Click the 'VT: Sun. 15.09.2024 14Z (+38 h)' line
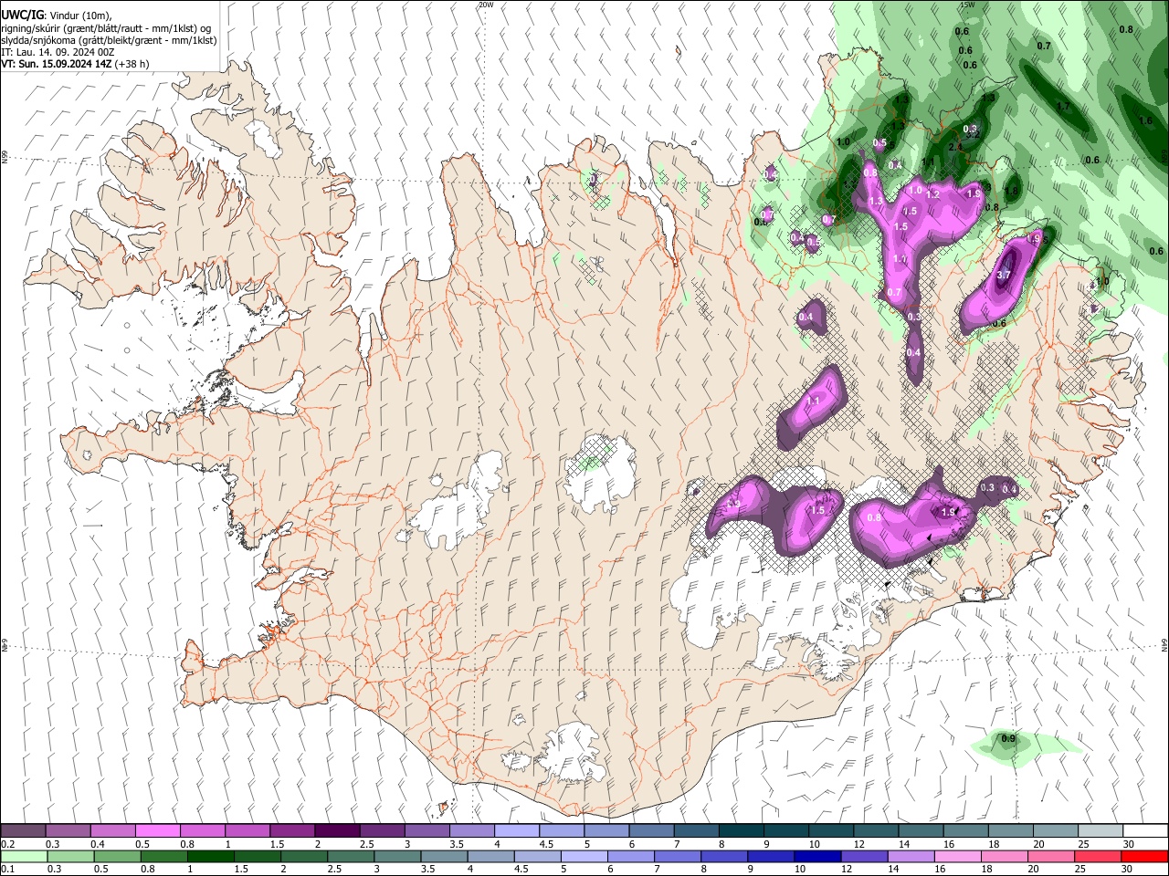The height and width of the screenshot is (876, 1169). (x=75, y=64)
